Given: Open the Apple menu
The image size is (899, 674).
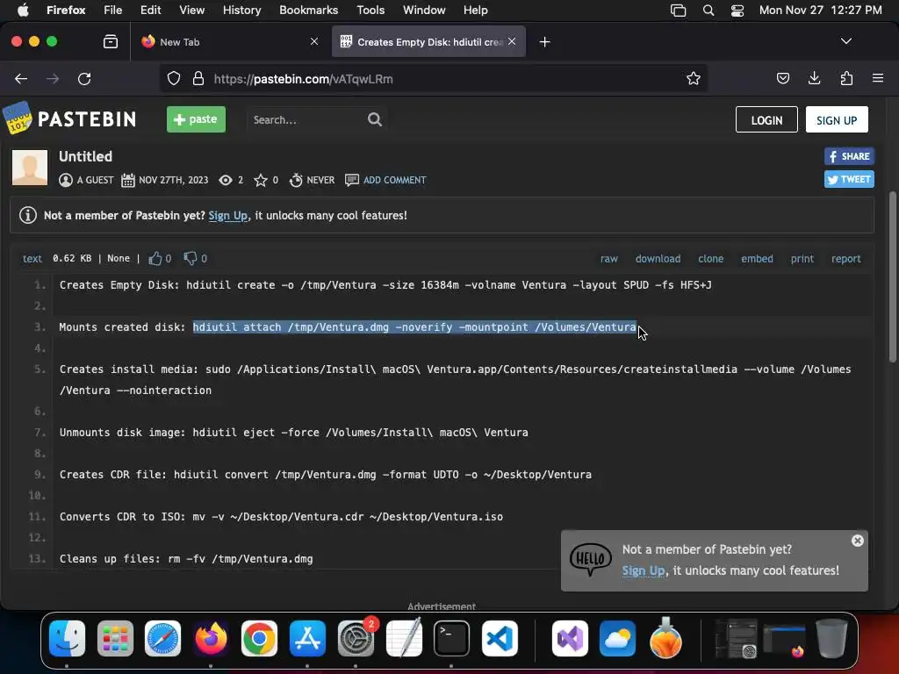Looking at the screenshot, I should 23,10.
